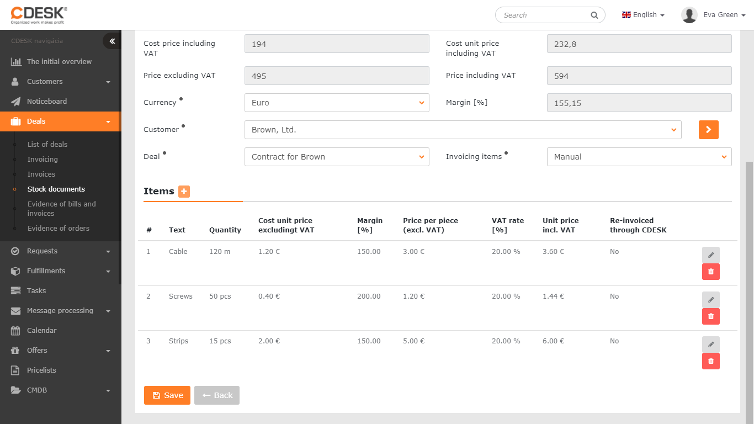The height and width of the screenshot is (424, 754).
Task: Open Invoices submenu item
Action: 41,174
